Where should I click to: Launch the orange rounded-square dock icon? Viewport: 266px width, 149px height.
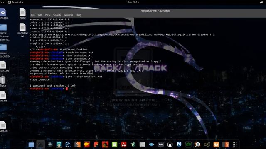click(216, 144)
